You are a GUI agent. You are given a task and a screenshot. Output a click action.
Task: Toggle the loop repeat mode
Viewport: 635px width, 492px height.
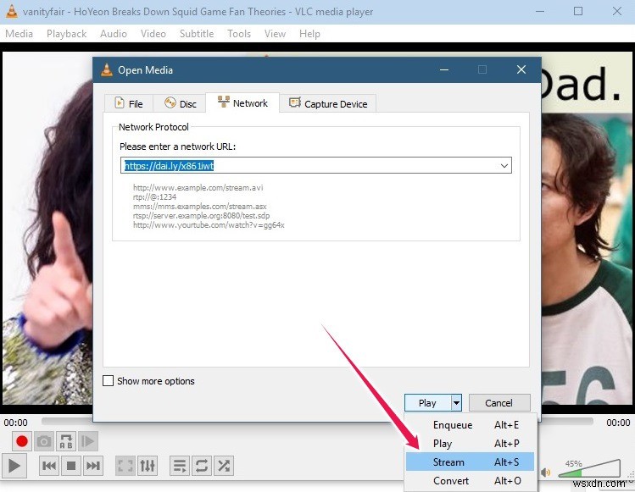click(x=201, y=466)
